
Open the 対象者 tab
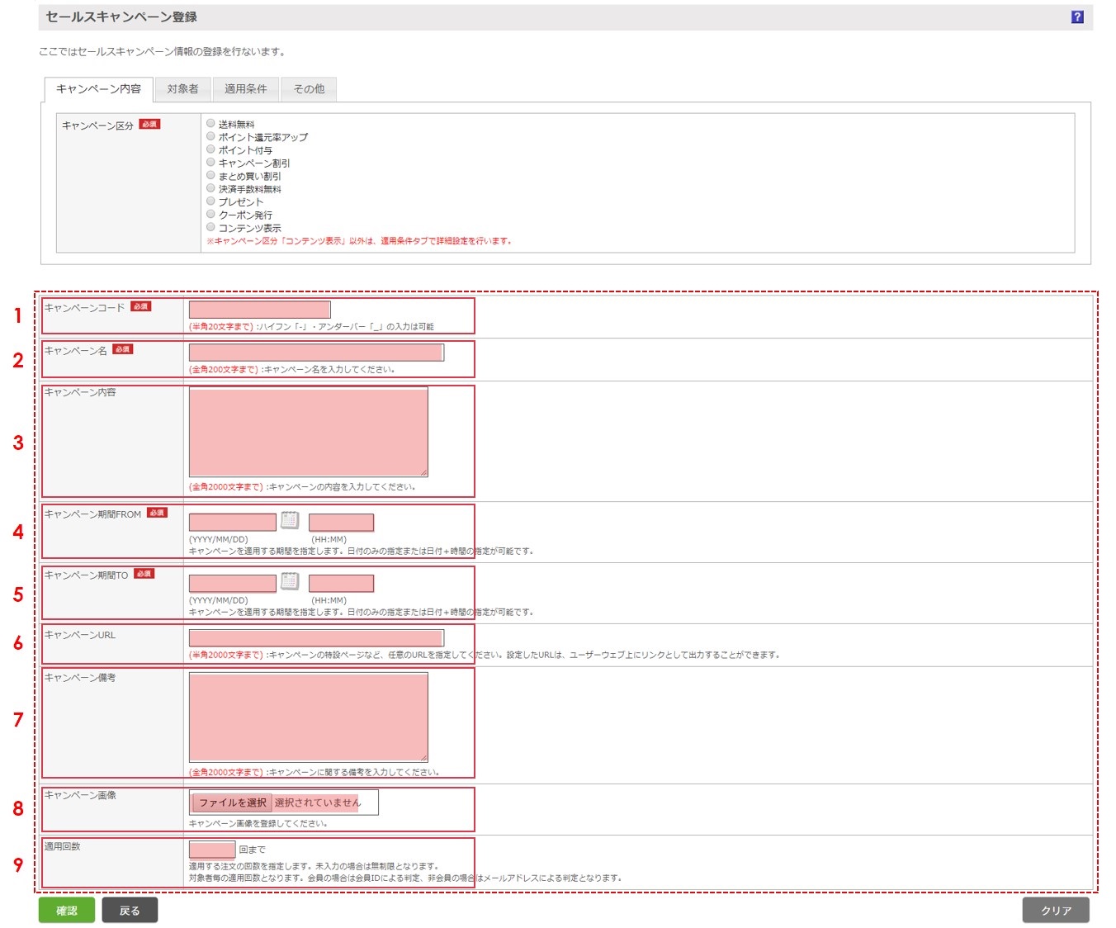pos(182,89)
